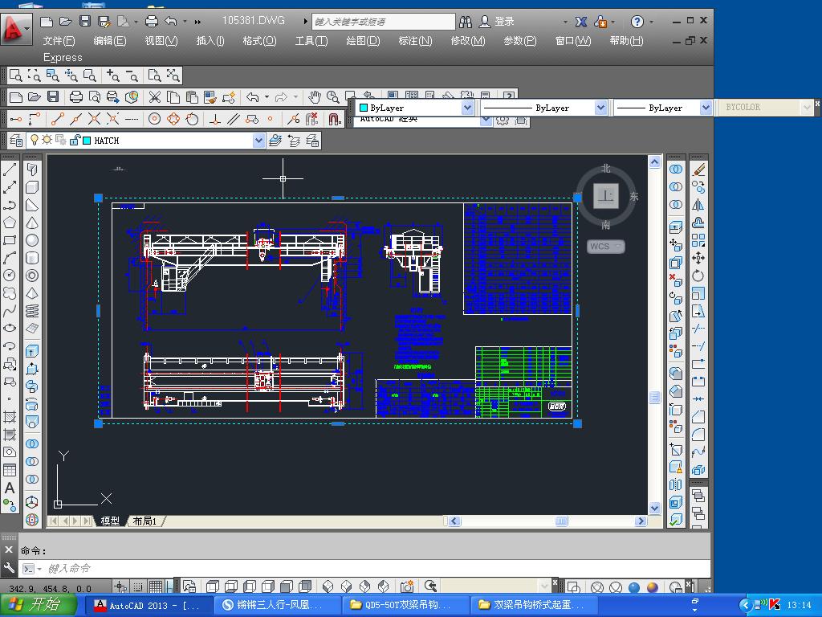Select the Line draw tool

10,170
